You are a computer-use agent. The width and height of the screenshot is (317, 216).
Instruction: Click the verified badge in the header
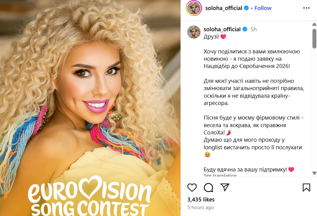pos(246,8)
